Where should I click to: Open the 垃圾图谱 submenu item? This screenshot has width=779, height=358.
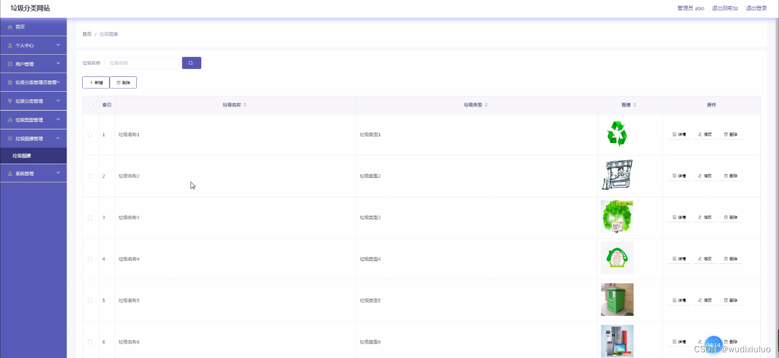pyautogui.click(x=33, y=156)
